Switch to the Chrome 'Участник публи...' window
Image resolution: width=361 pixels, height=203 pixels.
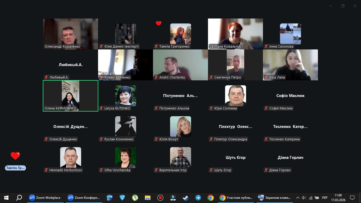pyautogui.click(x=236, y=198)
